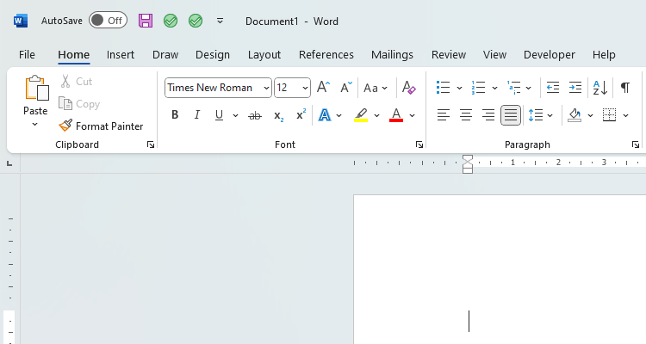Screen dimensions: 646x344
Task: Apply yellow text highlight color
Action: point(361,115)
